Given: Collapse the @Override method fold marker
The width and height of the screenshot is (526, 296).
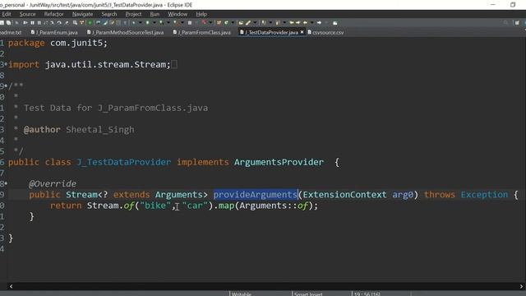Looking at the screenshot, I should tap(6, 183).
